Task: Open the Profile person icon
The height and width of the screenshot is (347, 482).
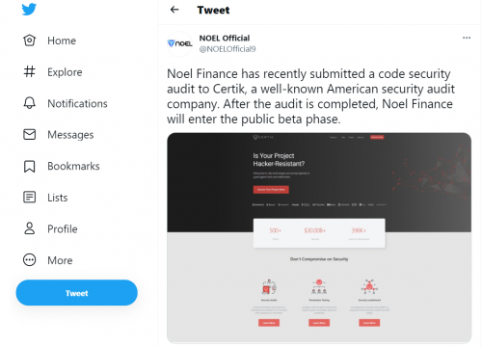Action: (29, 228)
